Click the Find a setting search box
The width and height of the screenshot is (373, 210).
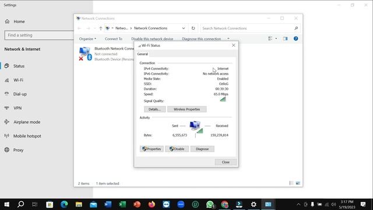[x=39, y=35]
